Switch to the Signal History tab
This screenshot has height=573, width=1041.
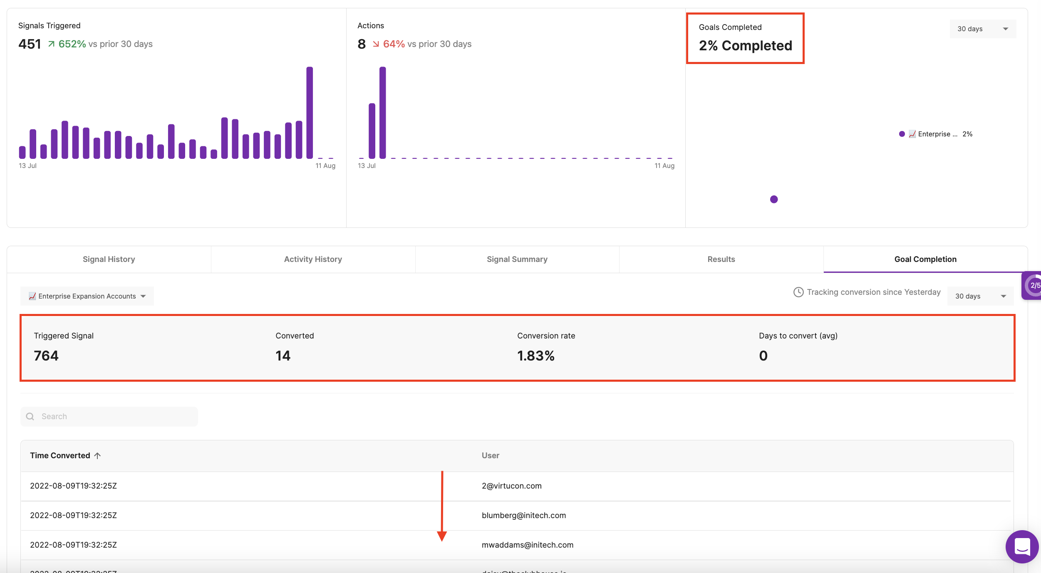point(109,259)
